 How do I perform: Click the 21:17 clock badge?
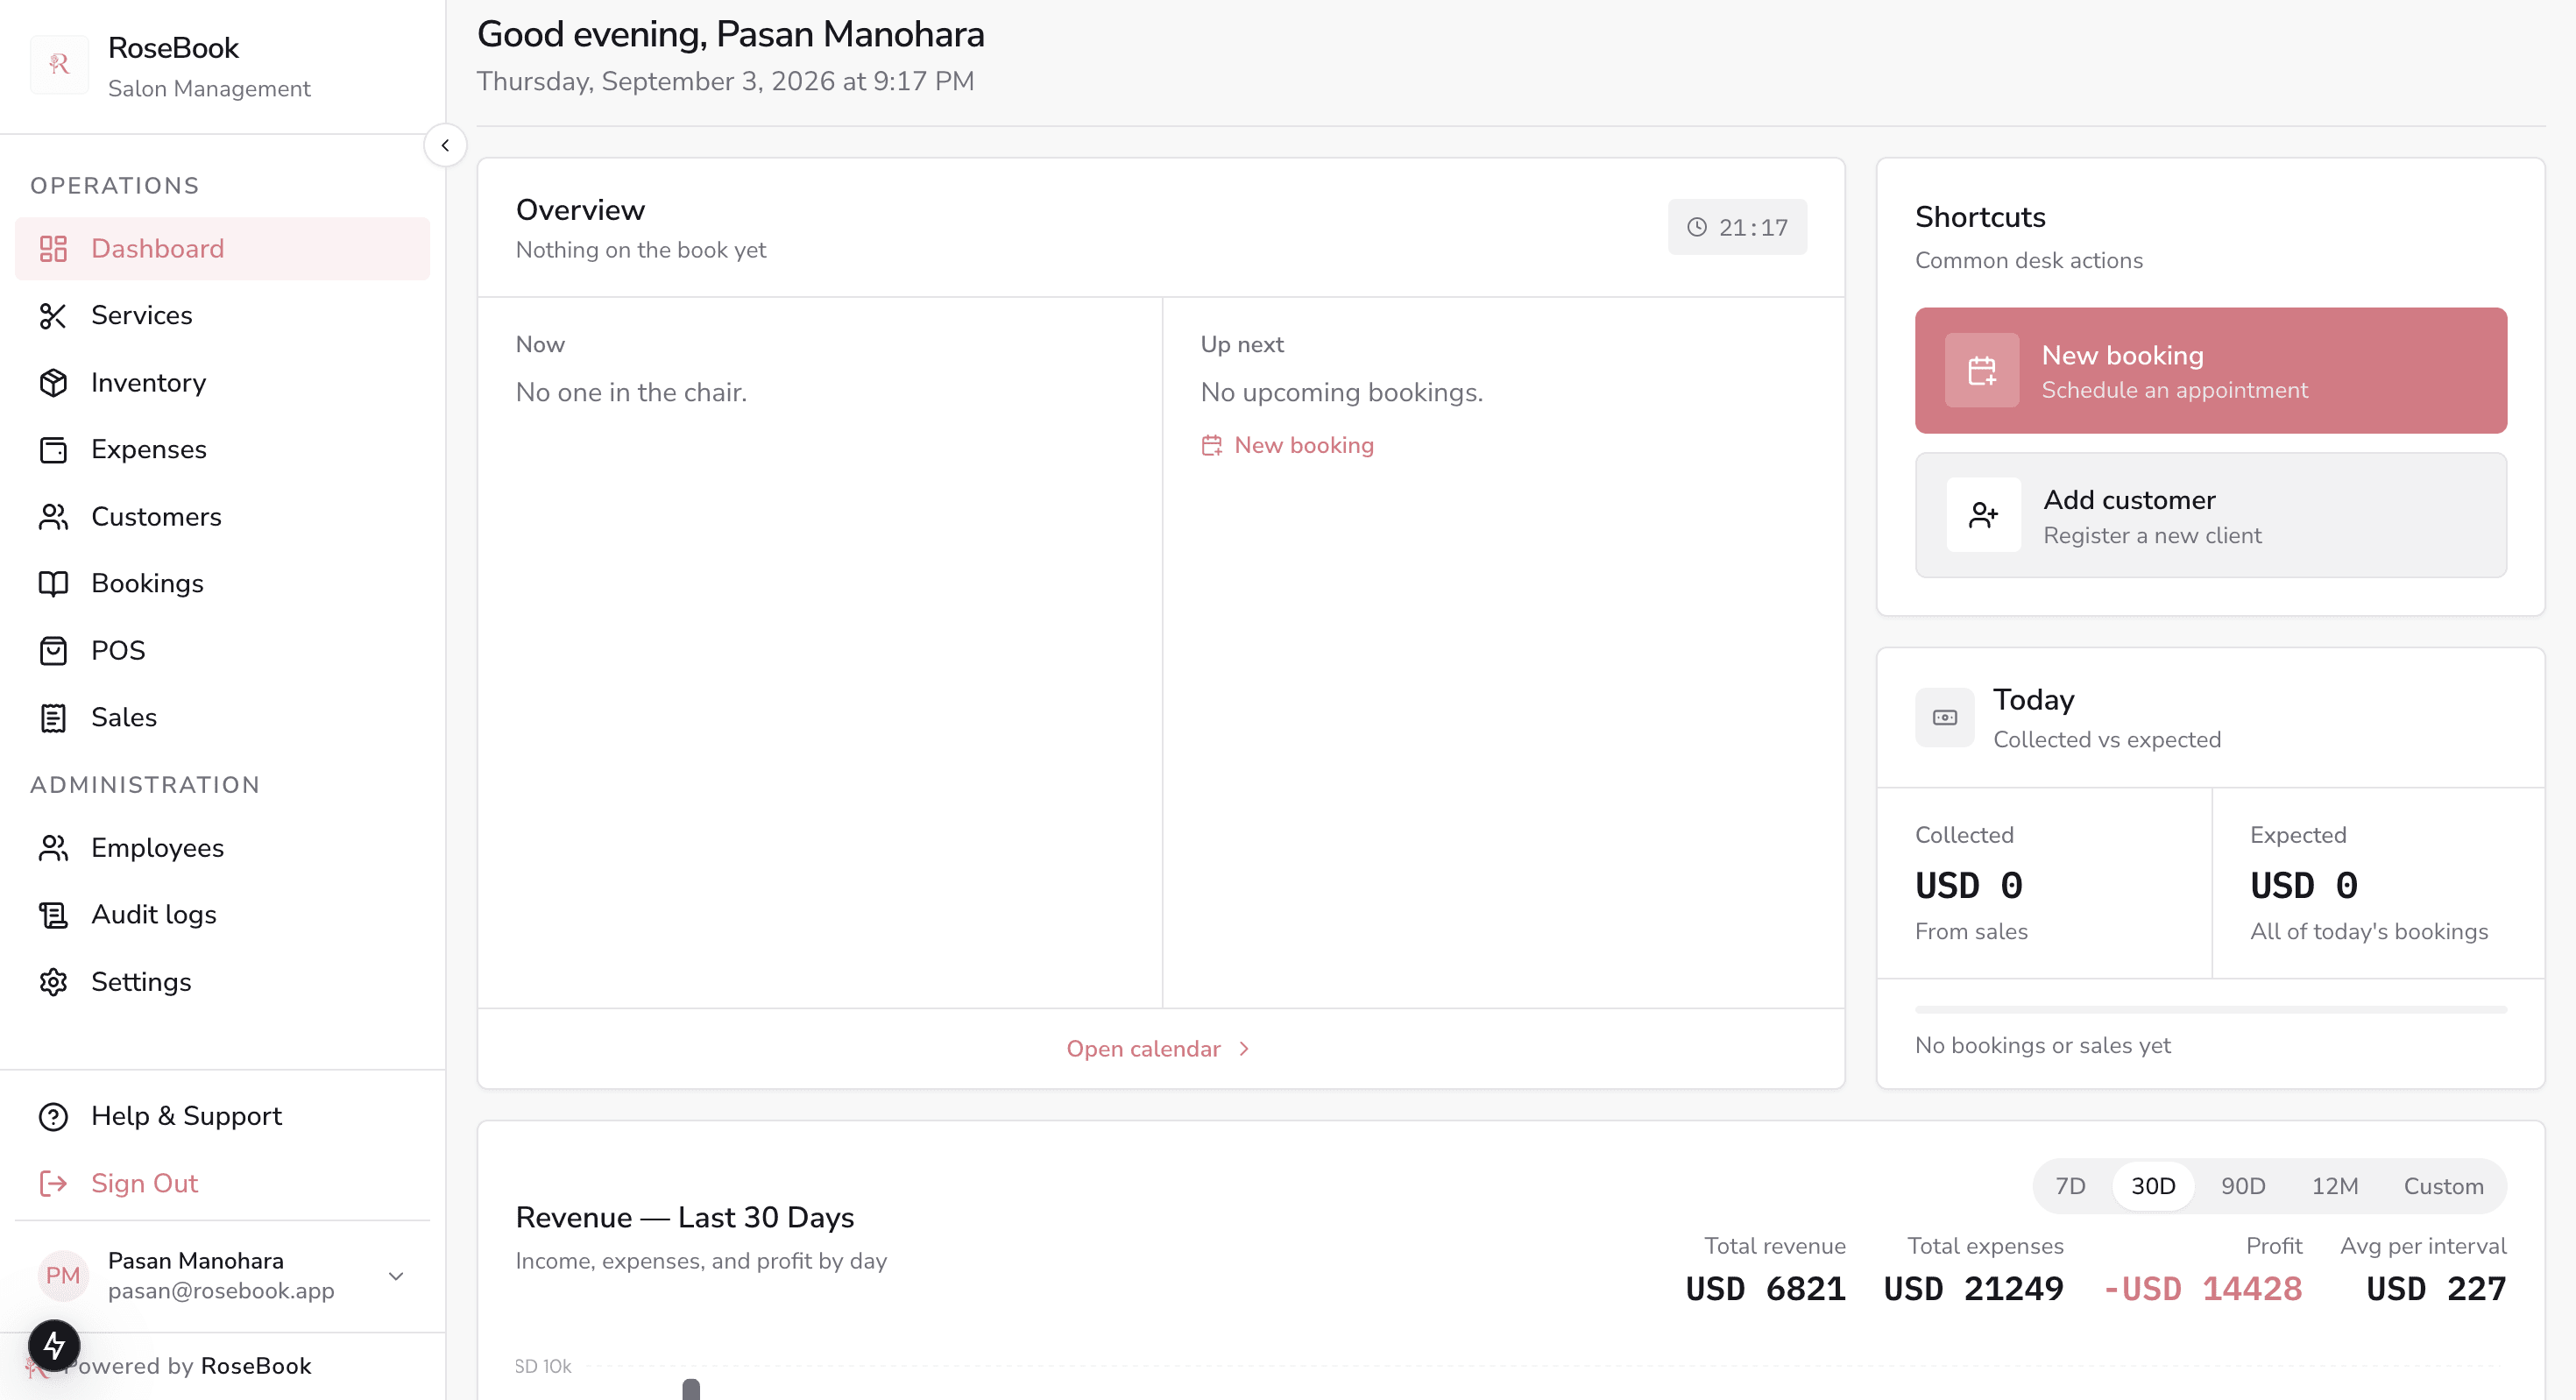[1736, 227]
